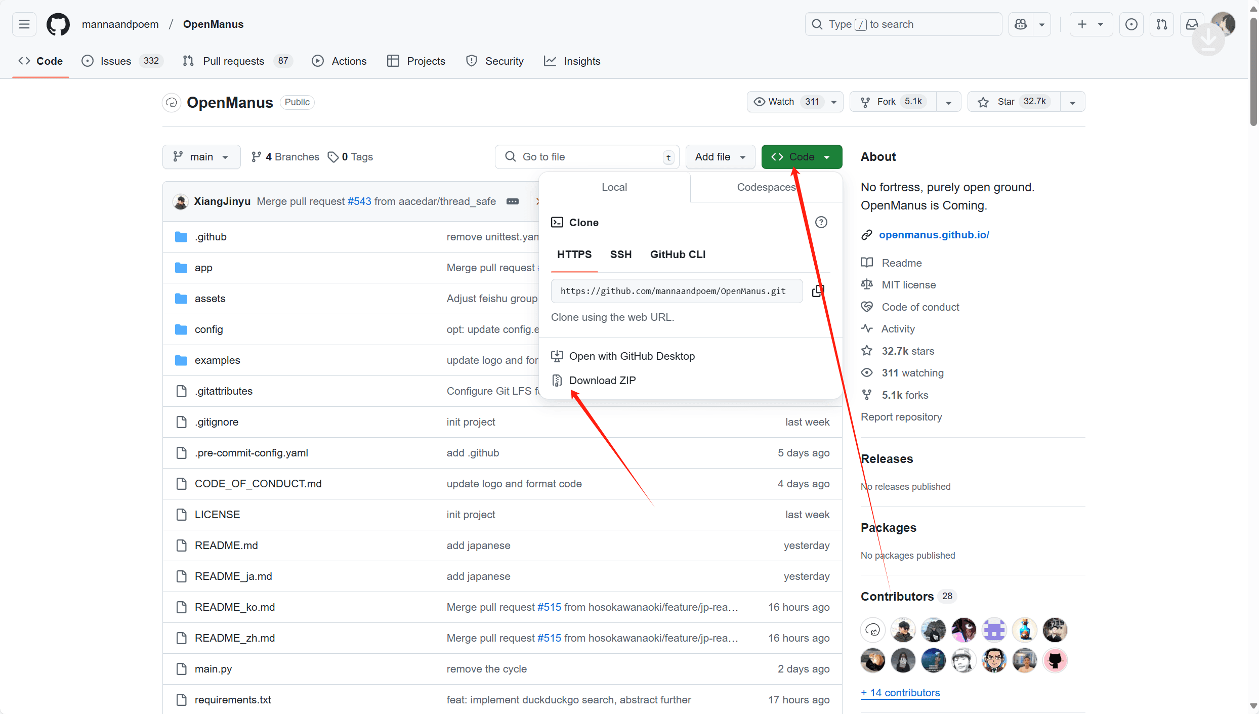Open the Star lists dropdown arrow
Viewport: 1259px width, 714px height.
pos(1072,102)
